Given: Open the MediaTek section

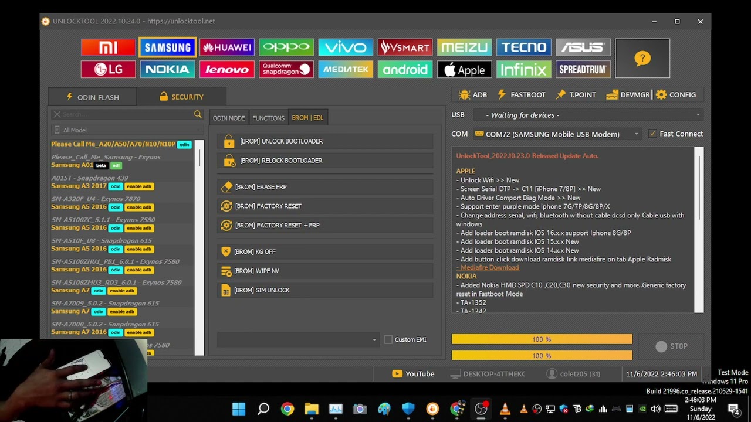Looking at the screenshot, I should (x=346, y=69).
